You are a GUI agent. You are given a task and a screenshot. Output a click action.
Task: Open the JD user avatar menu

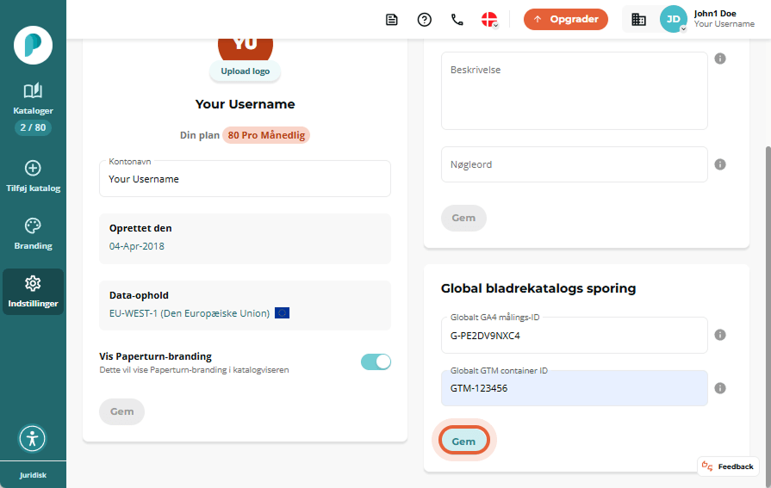[673, 19]
